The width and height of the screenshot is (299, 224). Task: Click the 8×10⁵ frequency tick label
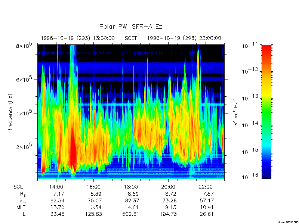25,46
